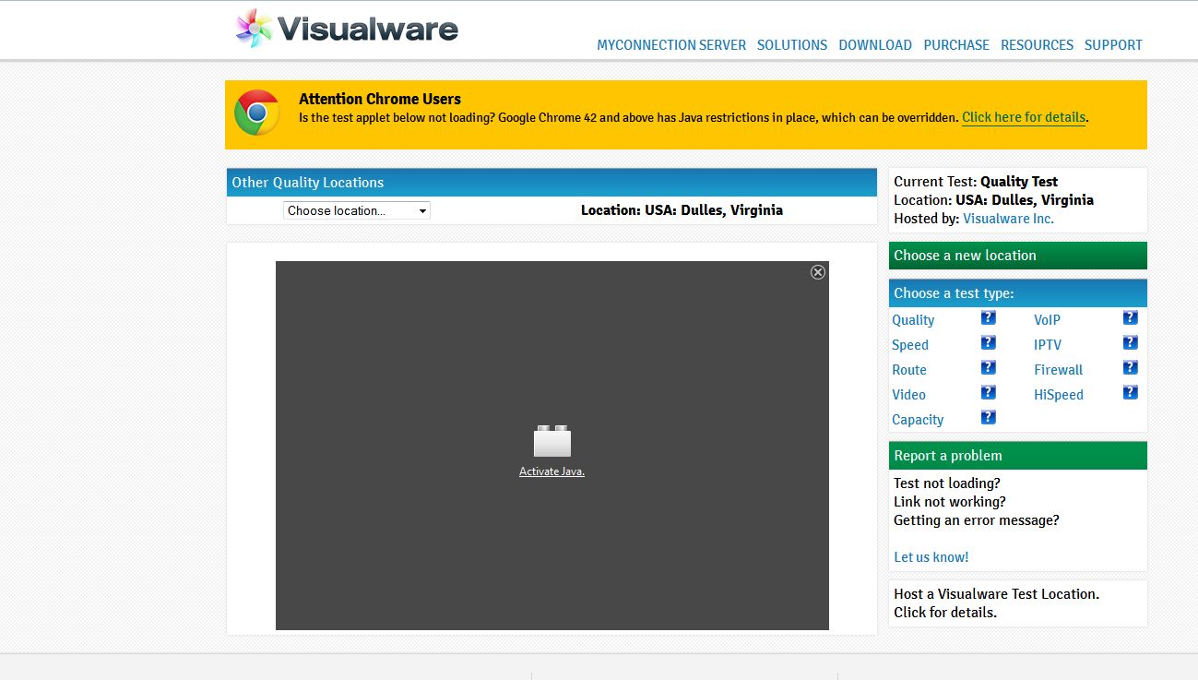Viewport: 1198px width, 680px height.
Task: Click the Activate Java link
Action: [x=552, y=471]
